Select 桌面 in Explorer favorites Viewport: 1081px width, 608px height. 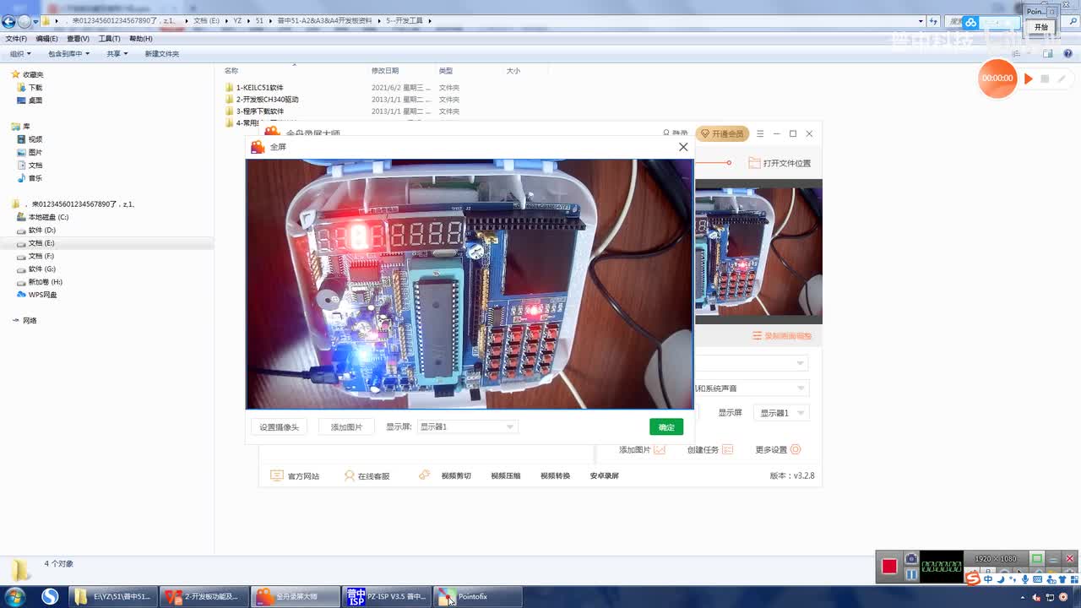coord(35,100)
